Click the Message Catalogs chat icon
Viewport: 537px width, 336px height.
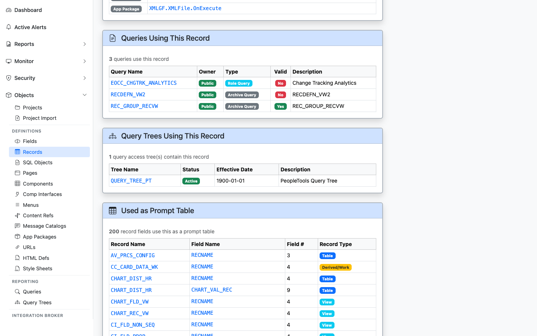(x=17, y=226)
